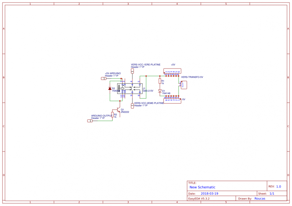Click the 'R1' designator text
Image resolution: width=292 pixels, height=206 pixels.
(163, 81)
